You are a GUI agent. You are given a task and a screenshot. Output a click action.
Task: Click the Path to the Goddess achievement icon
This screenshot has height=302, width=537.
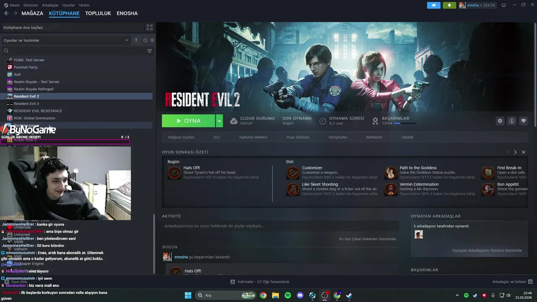click(x=391, y=173)
